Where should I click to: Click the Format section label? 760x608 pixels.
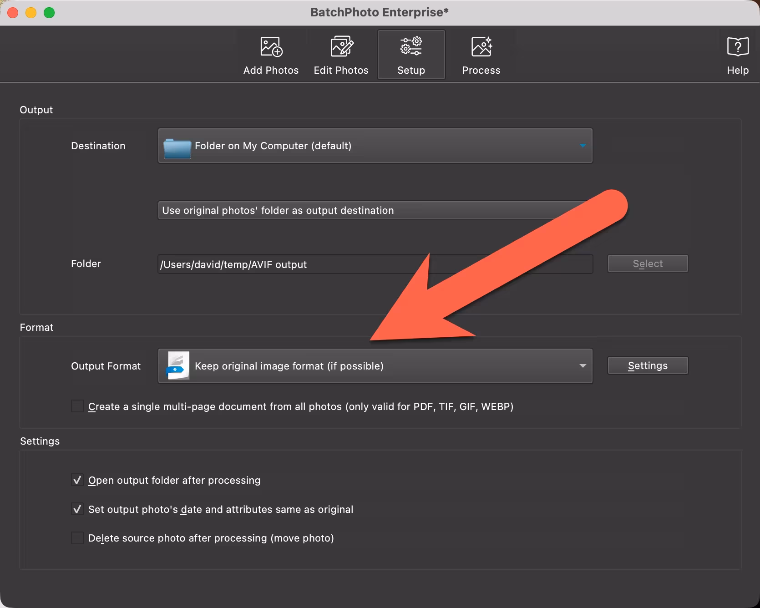tap(36, 327)
